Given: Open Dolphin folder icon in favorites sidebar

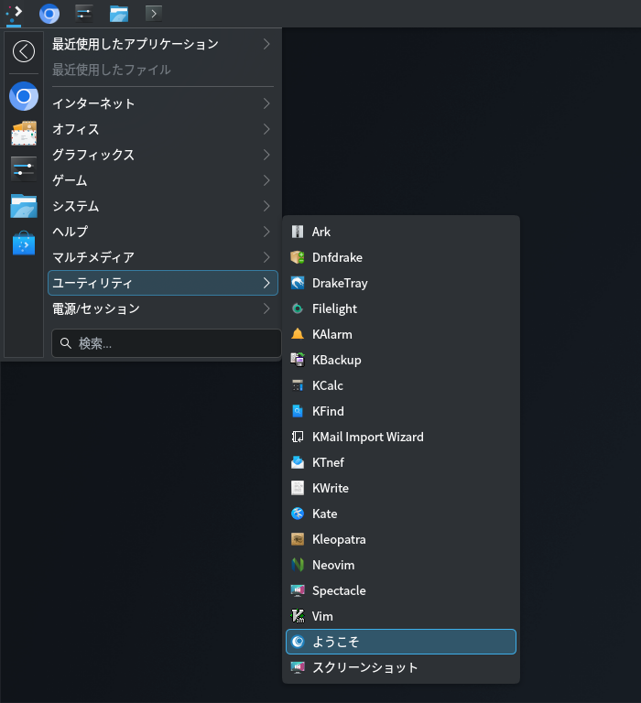Looking at the screenshot, I should (x=24, y=206).
